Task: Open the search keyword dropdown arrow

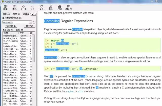Action: (x=30, y=22)
